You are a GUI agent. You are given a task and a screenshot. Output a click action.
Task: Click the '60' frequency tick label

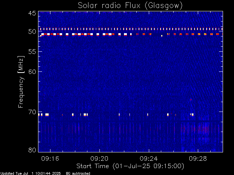[32, 72]
